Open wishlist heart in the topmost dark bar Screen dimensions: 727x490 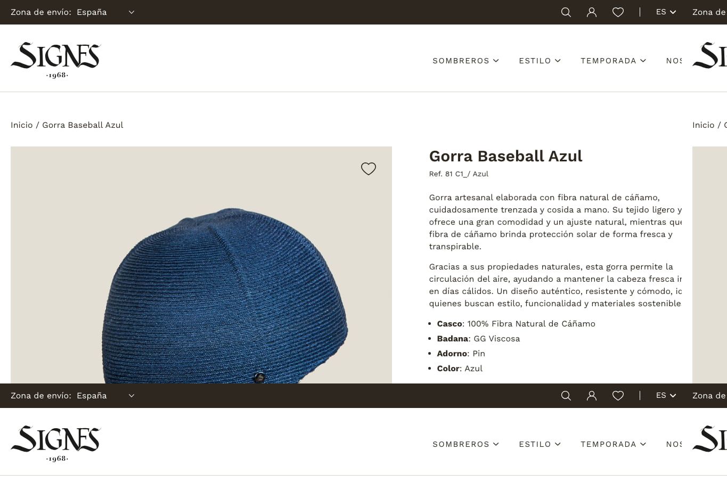(618, 12)
